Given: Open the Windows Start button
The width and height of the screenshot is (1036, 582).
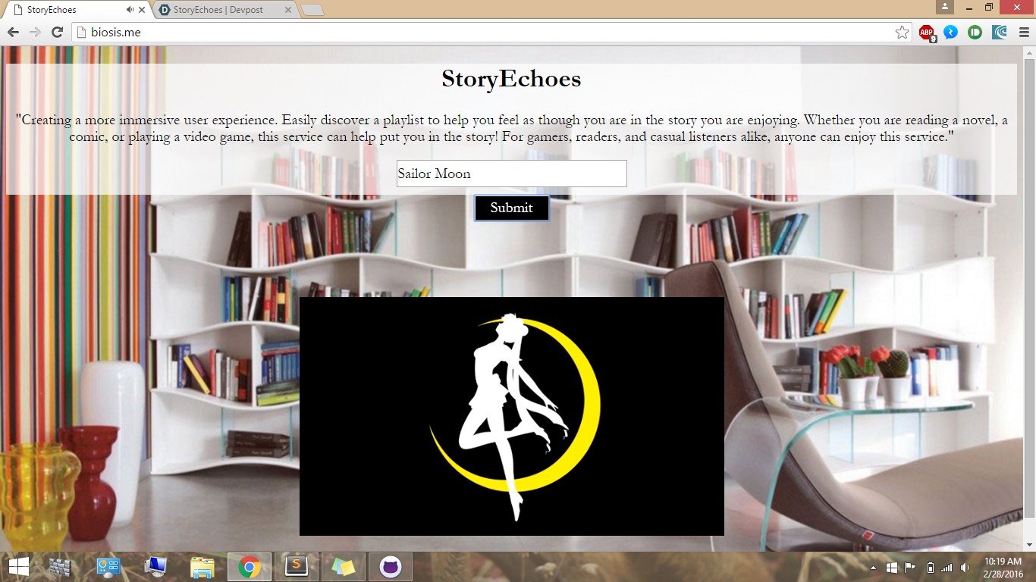Looking at the screenshot, I should (x=18, y=567).
